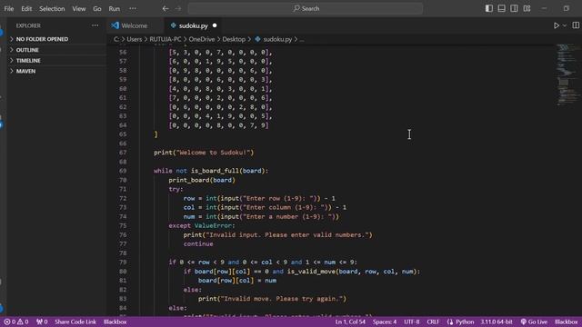Click board[row][col] = num on line 81
The width and height of the screenshot is (582, 327).
(237, 281)
